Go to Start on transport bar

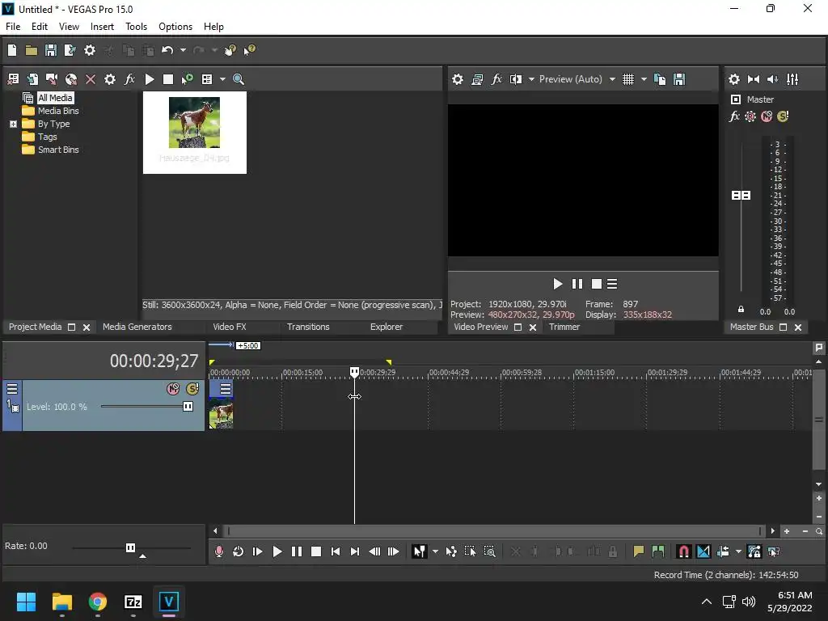tap(336, 551)
